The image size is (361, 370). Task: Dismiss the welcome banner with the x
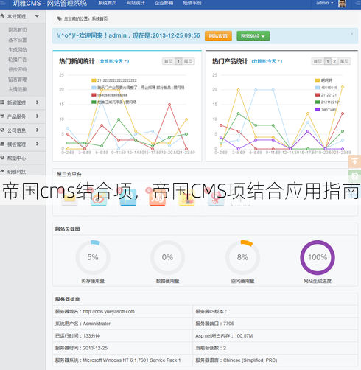point(351,34)
